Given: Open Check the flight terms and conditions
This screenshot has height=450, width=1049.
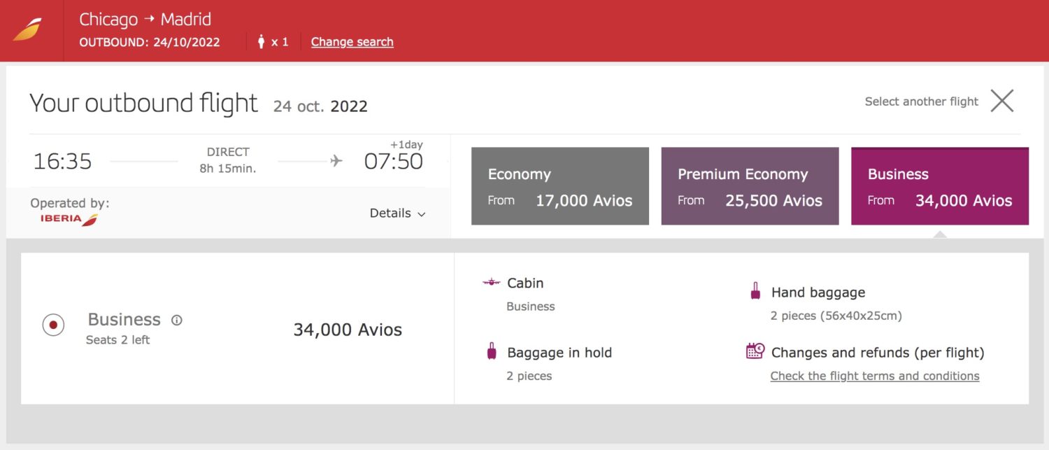Looking at the screenshot, I should coord(874,376).
